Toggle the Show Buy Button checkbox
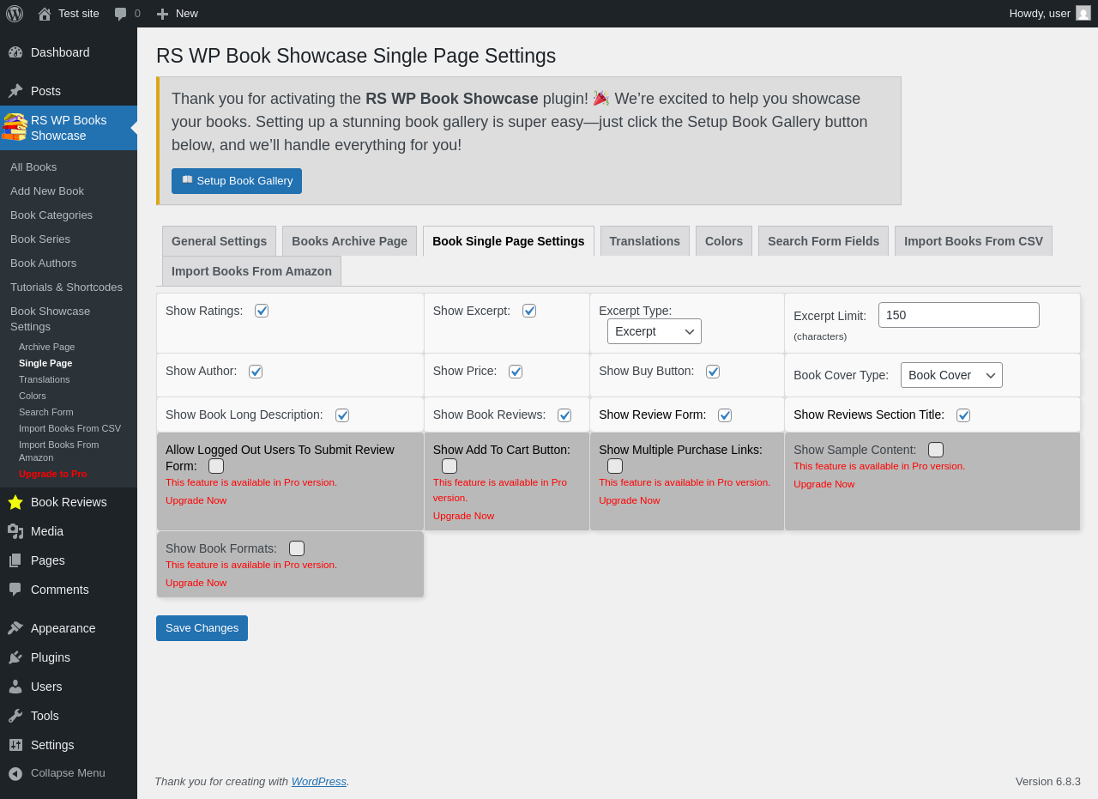 [x=713, y=372]
